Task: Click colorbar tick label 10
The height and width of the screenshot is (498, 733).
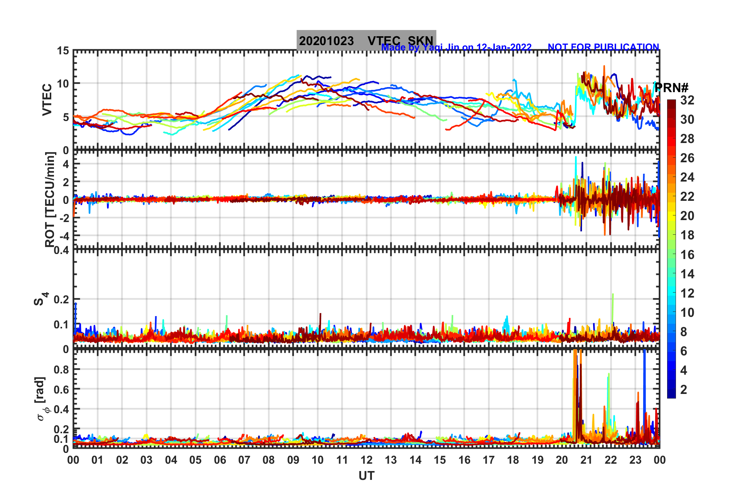Action: click(x=687, y=313)
